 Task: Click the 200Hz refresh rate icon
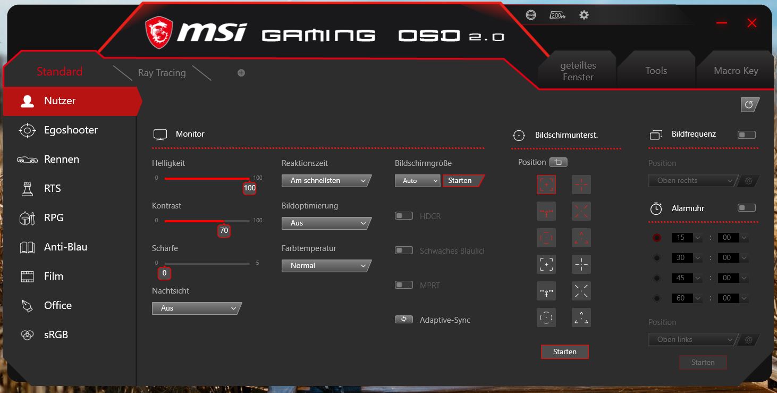click(x=558, y=15)
